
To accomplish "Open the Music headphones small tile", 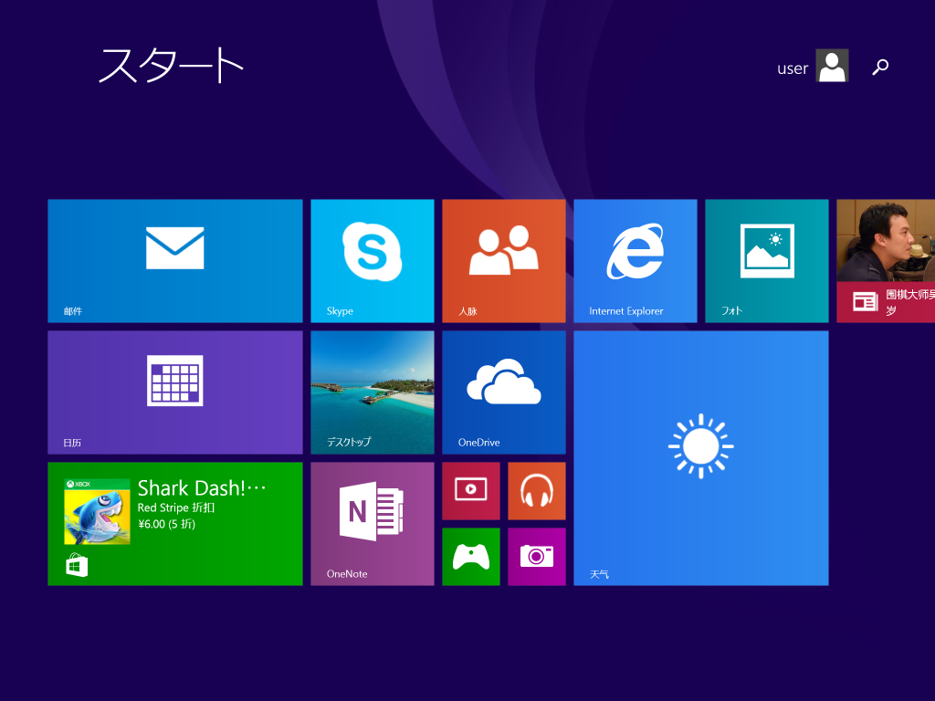I will pos(537,490).
